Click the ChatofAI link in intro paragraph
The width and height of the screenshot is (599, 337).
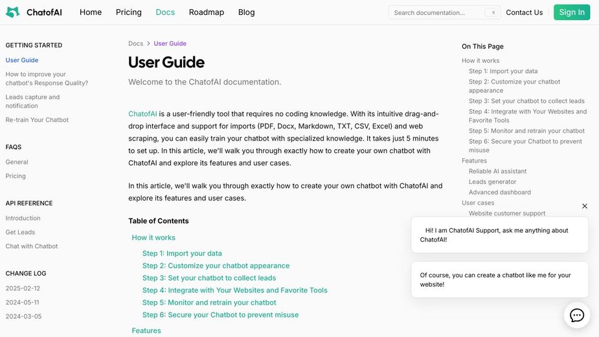coord(142,114)
